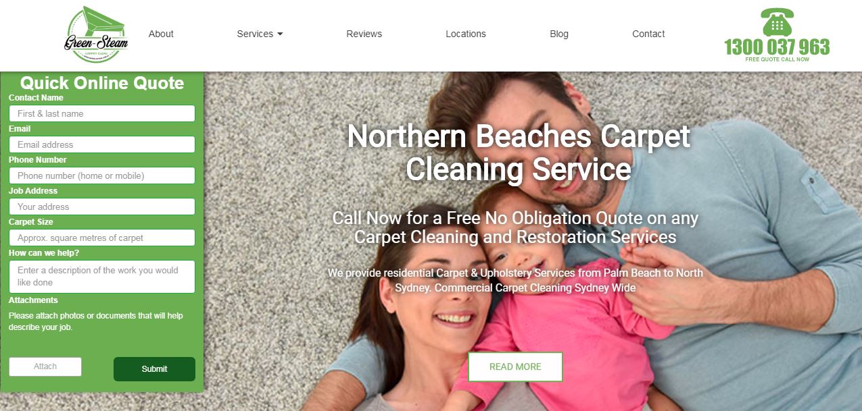Click the Green-Steam logo
This screenshot has height=411, width=862.
point(96,34)
